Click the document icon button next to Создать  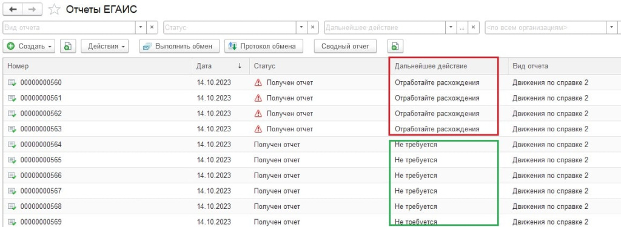pyautogui.click(x=68, y=46)
